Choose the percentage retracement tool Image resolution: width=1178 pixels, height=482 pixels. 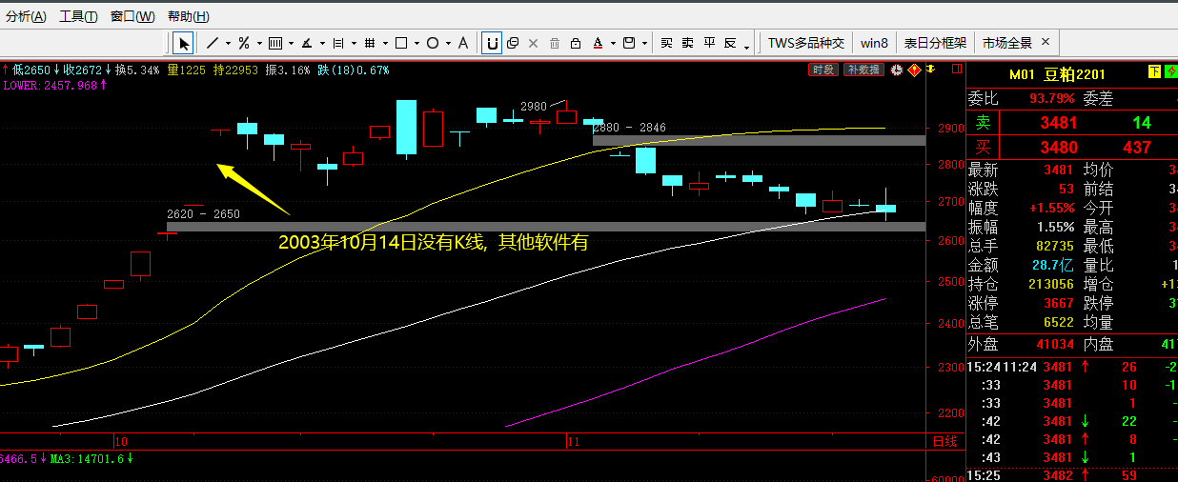coord(244,43)
